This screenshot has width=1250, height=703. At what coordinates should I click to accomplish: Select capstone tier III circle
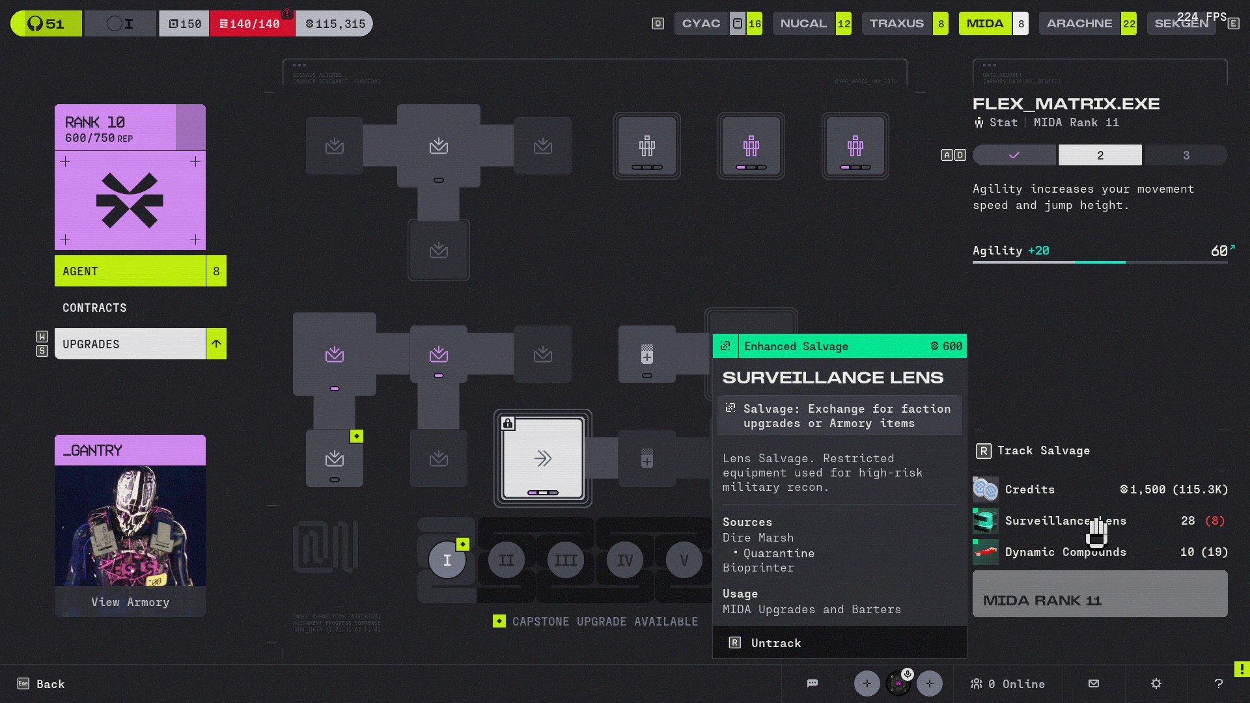(565, 560)
